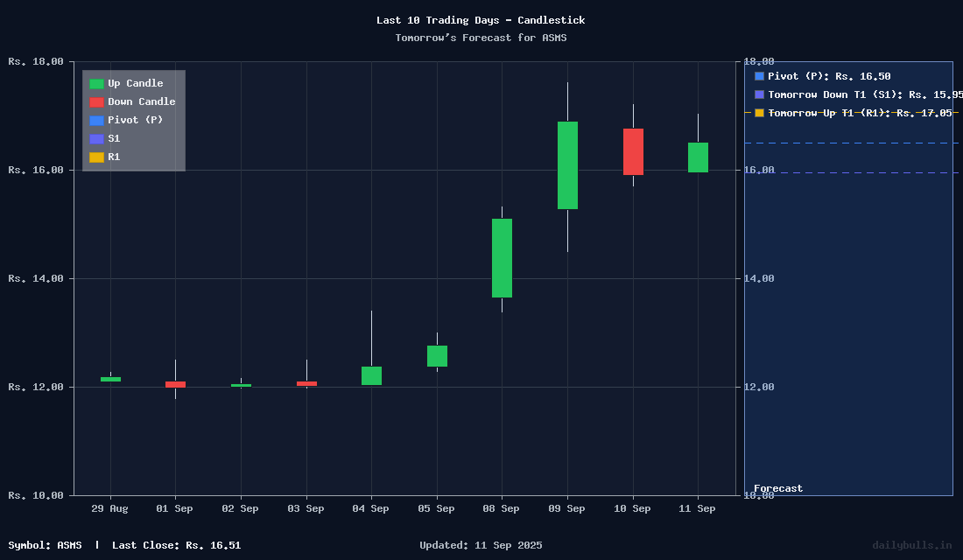The width and height of the screenshot is (963, 560).
Task: Click the 'Rs. 18.00' left axis label
Action: 36,61
